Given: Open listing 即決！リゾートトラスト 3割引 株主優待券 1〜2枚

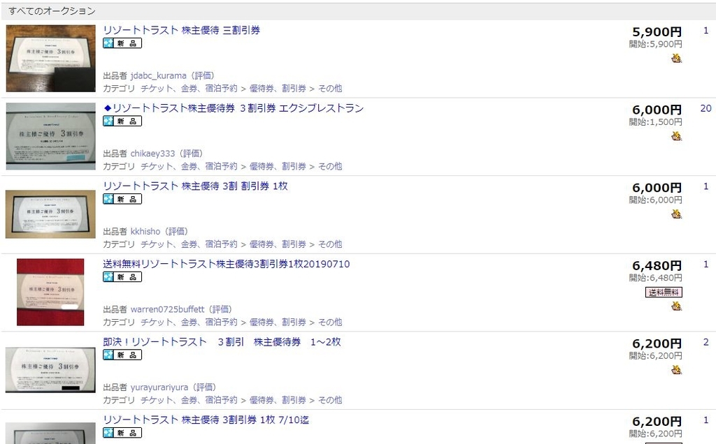Looking at the screenshot, I should tap(222, 342).
